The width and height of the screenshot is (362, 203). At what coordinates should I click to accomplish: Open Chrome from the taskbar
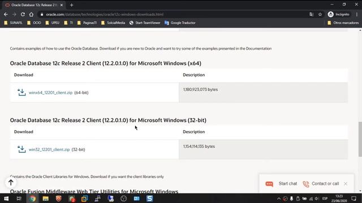pyautogui.click(x=32, y=198)
